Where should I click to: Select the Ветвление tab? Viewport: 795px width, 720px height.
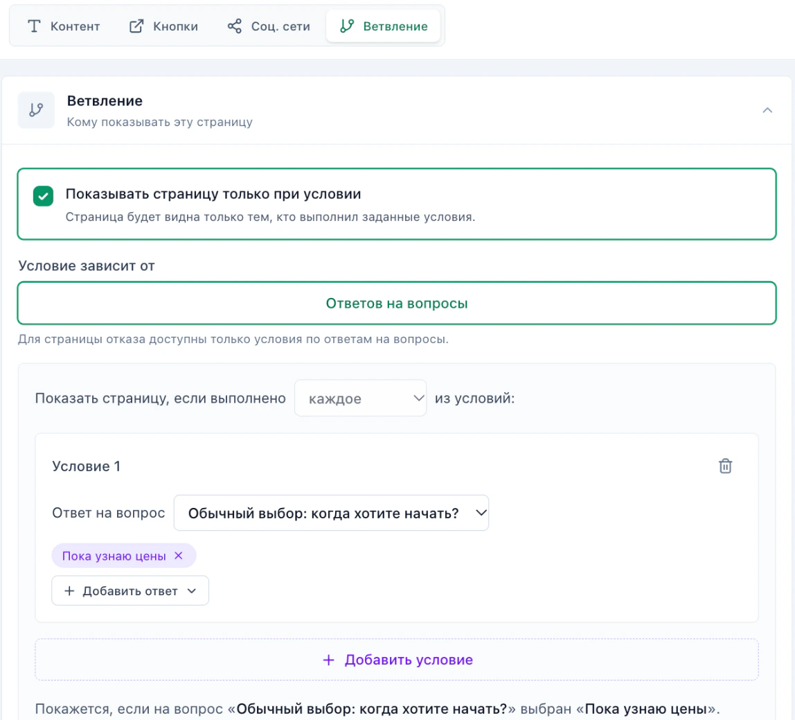point(384,26)
